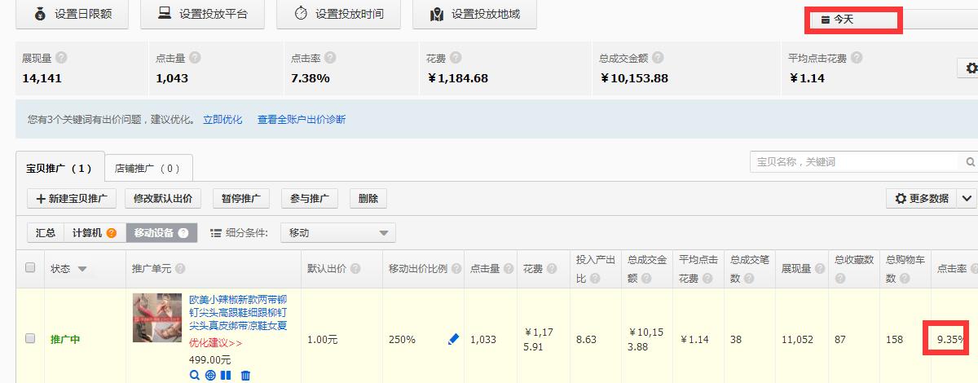Click the help icon in 总购物车数 column header
This screenshot has height=383, width=978.
pyautogui.click(x=905, y=279)
